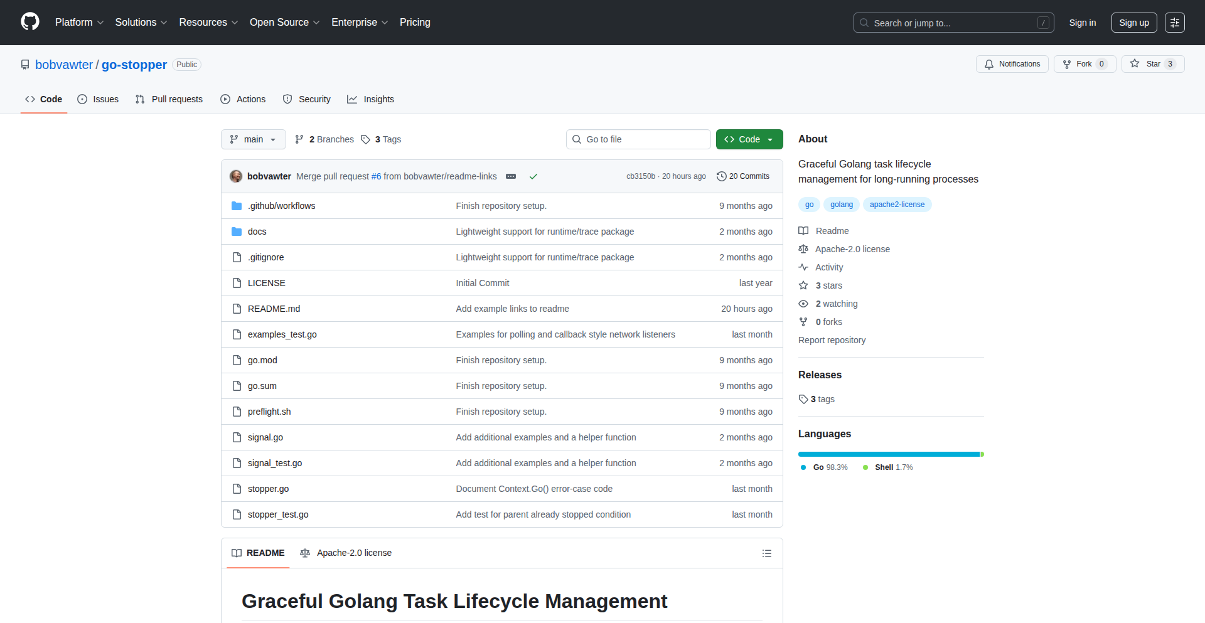
Task: Open the README outline list icon
Action: 766,553
